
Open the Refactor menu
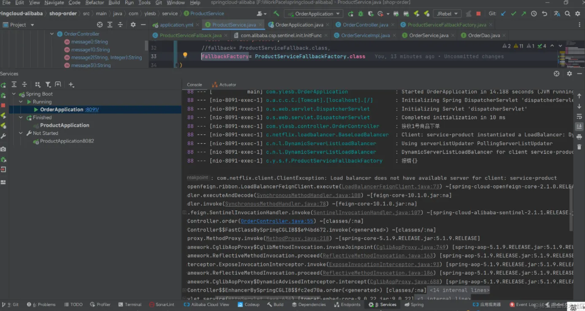[94, 3]
